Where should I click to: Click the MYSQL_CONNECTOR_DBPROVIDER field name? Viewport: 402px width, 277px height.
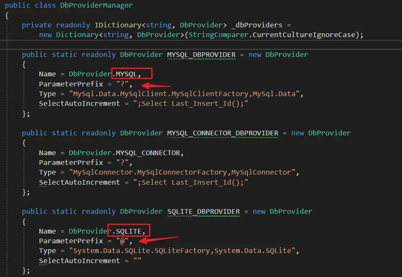(223, 133)
